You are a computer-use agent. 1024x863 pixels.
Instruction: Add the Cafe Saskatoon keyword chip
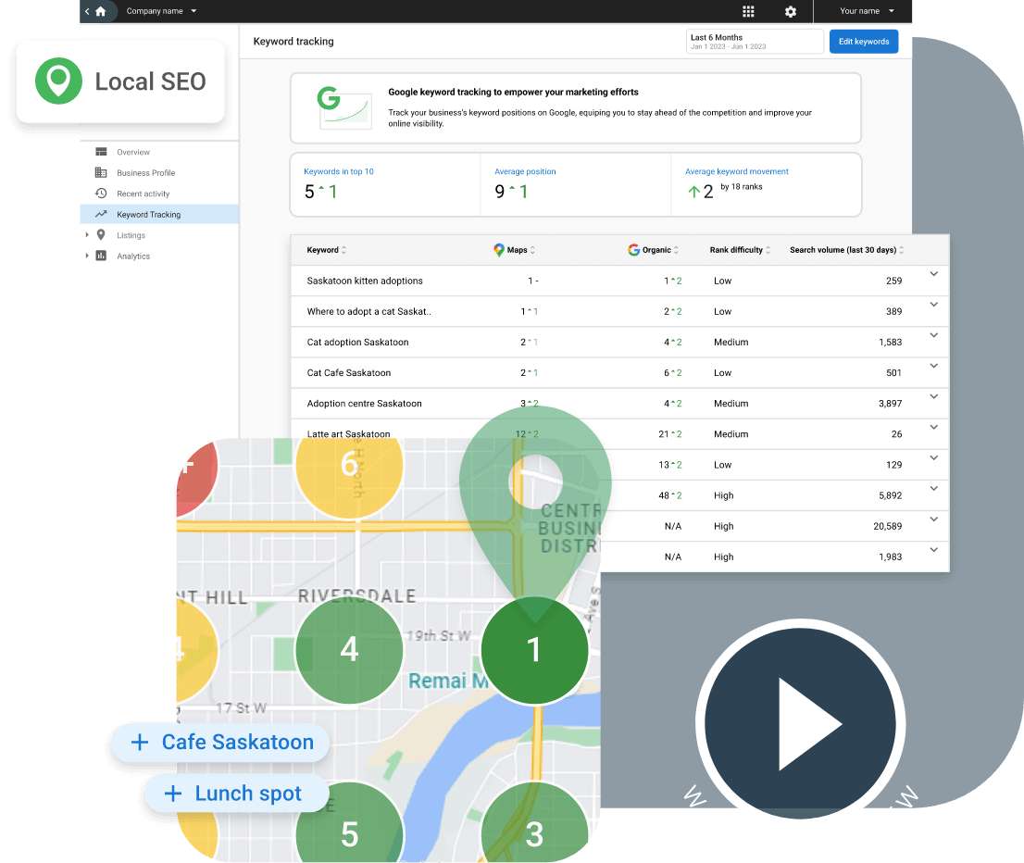221,742
